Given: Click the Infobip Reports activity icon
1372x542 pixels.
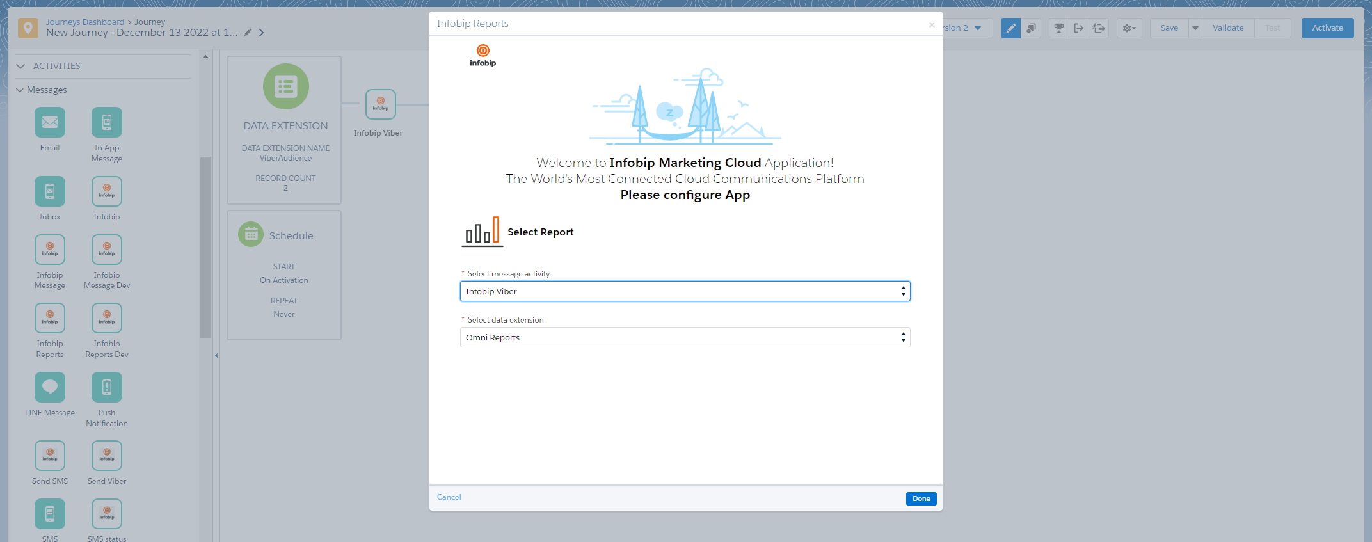Looking at the screenshot, I should pos(50,318).
